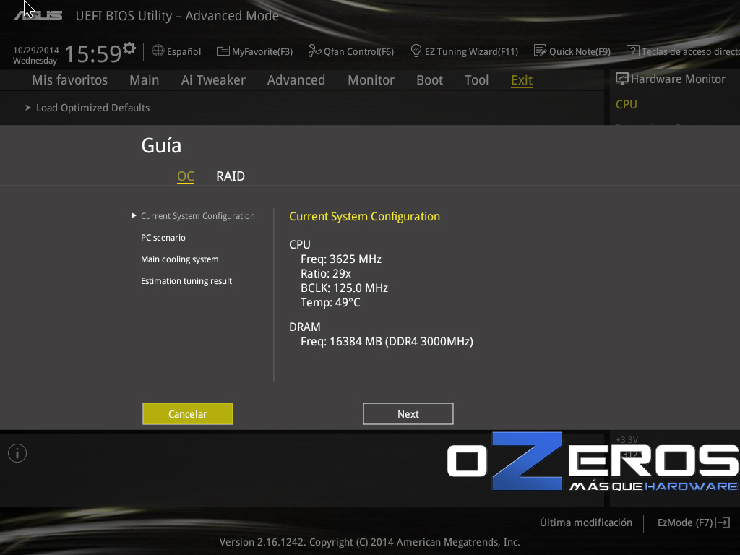Click the settings gear next to the clock

129,48
